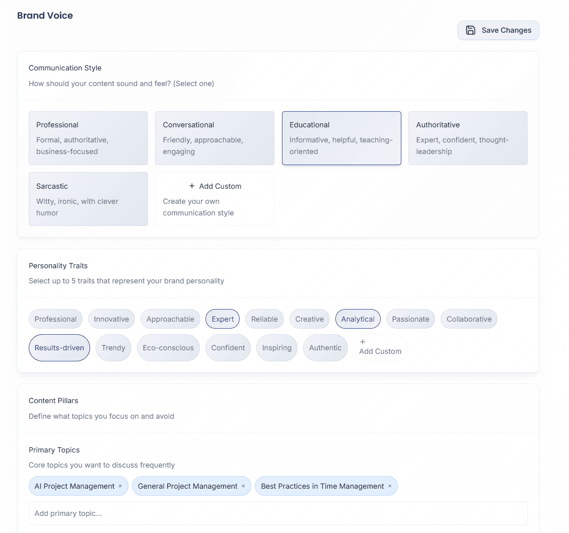Viewport: 569px width, 533px height.
Task: Select the Authoritative communication style
Action: [468, 138]
